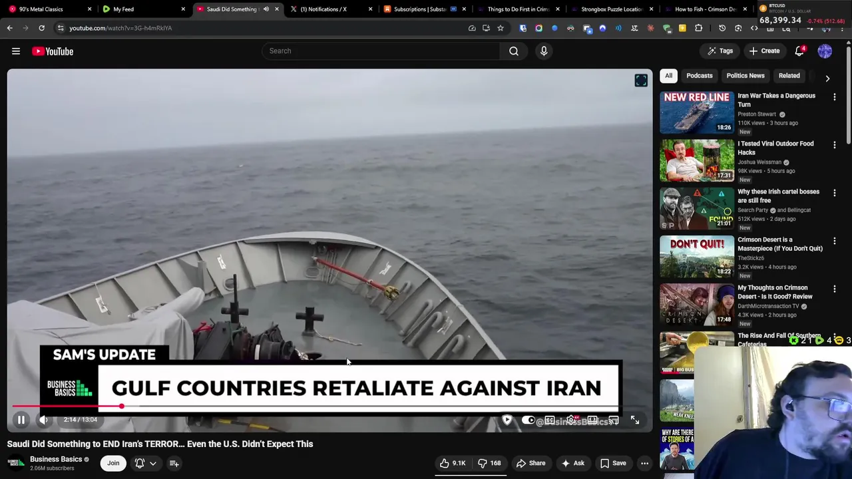The height and width of the screenshot is (479, 852).
Task: Dislike the video with 168 dislikes
Action: (x=489, y=463)
